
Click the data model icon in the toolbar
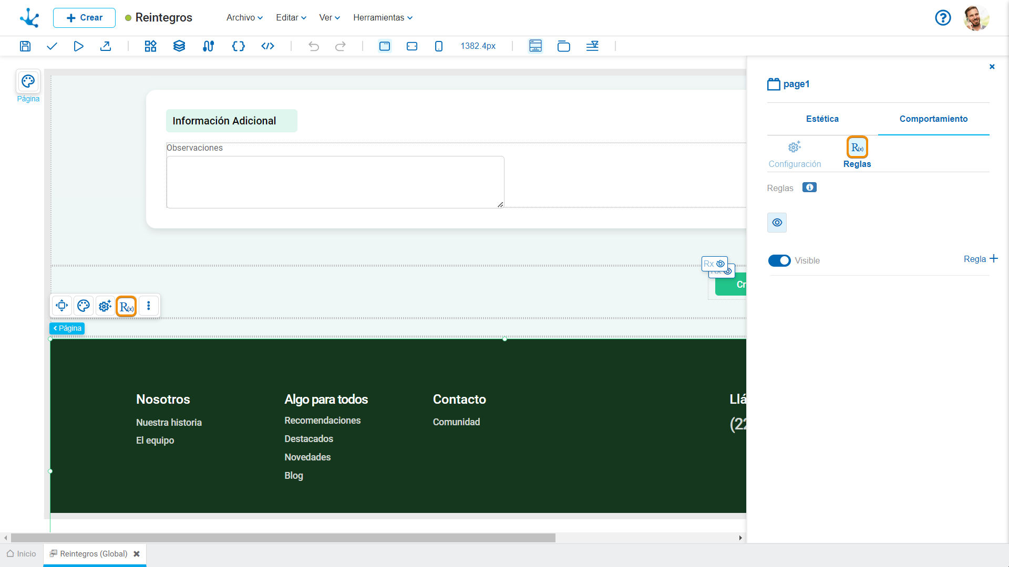point(209,46)
